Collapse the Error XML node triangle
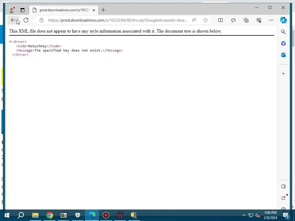The height and width of the screenshot is (221, 295). point(10,42)
